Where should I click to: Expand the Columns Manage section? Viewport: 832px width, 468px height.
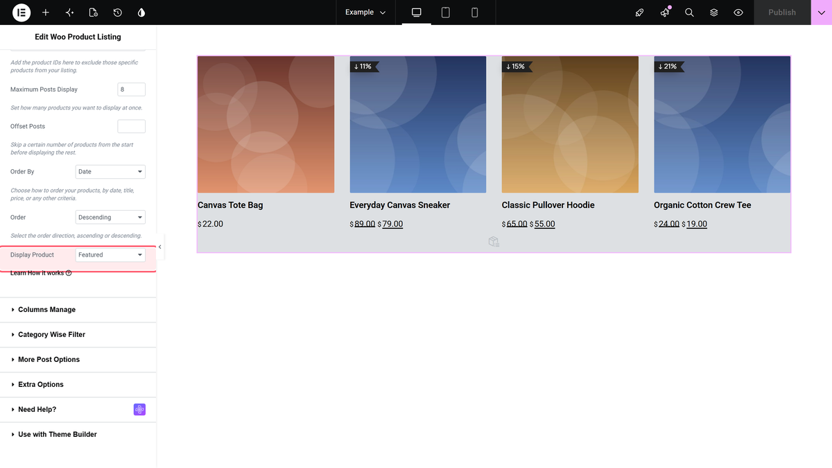coord(78,310)
